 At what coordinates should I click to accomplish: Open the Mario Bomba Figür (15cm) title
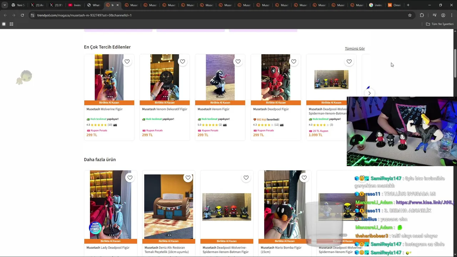281,250
